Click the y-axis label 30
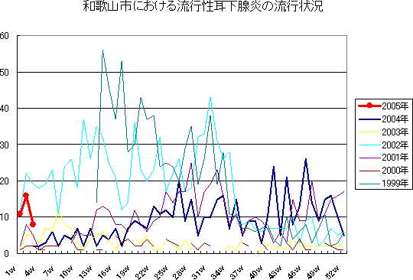The image size is (413, 280). pos(5,145)
